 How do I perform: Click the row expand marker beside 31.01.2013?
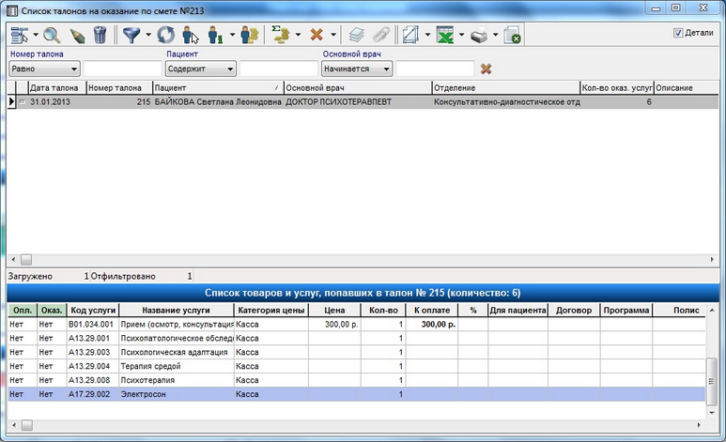pyautogui.click(x=23, y=102)
